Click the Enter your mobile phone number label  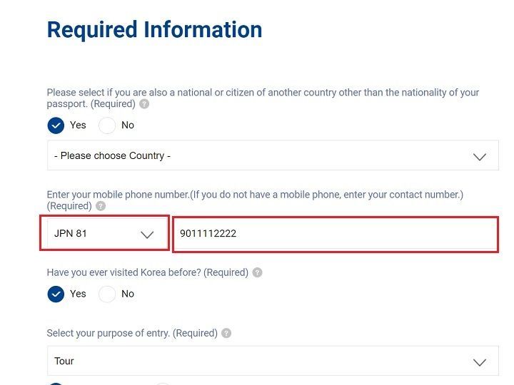[255, 194]
